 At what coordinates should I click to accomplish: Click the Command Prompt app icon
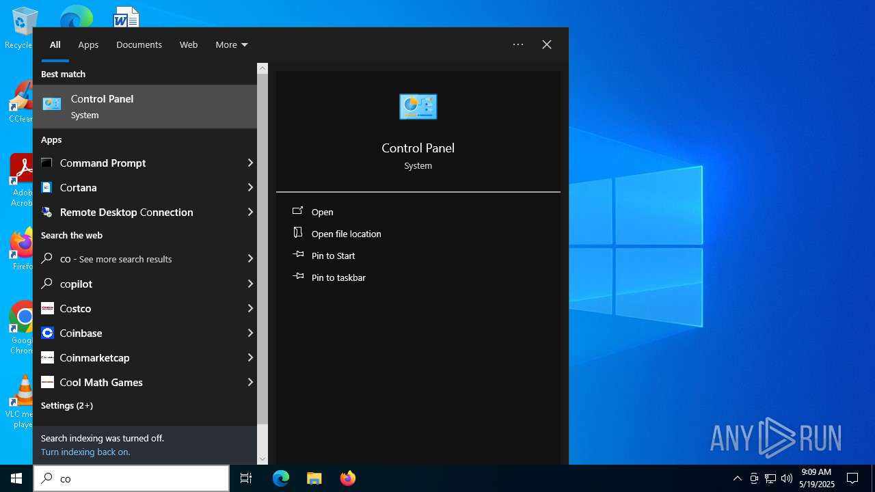pos(46,163)
